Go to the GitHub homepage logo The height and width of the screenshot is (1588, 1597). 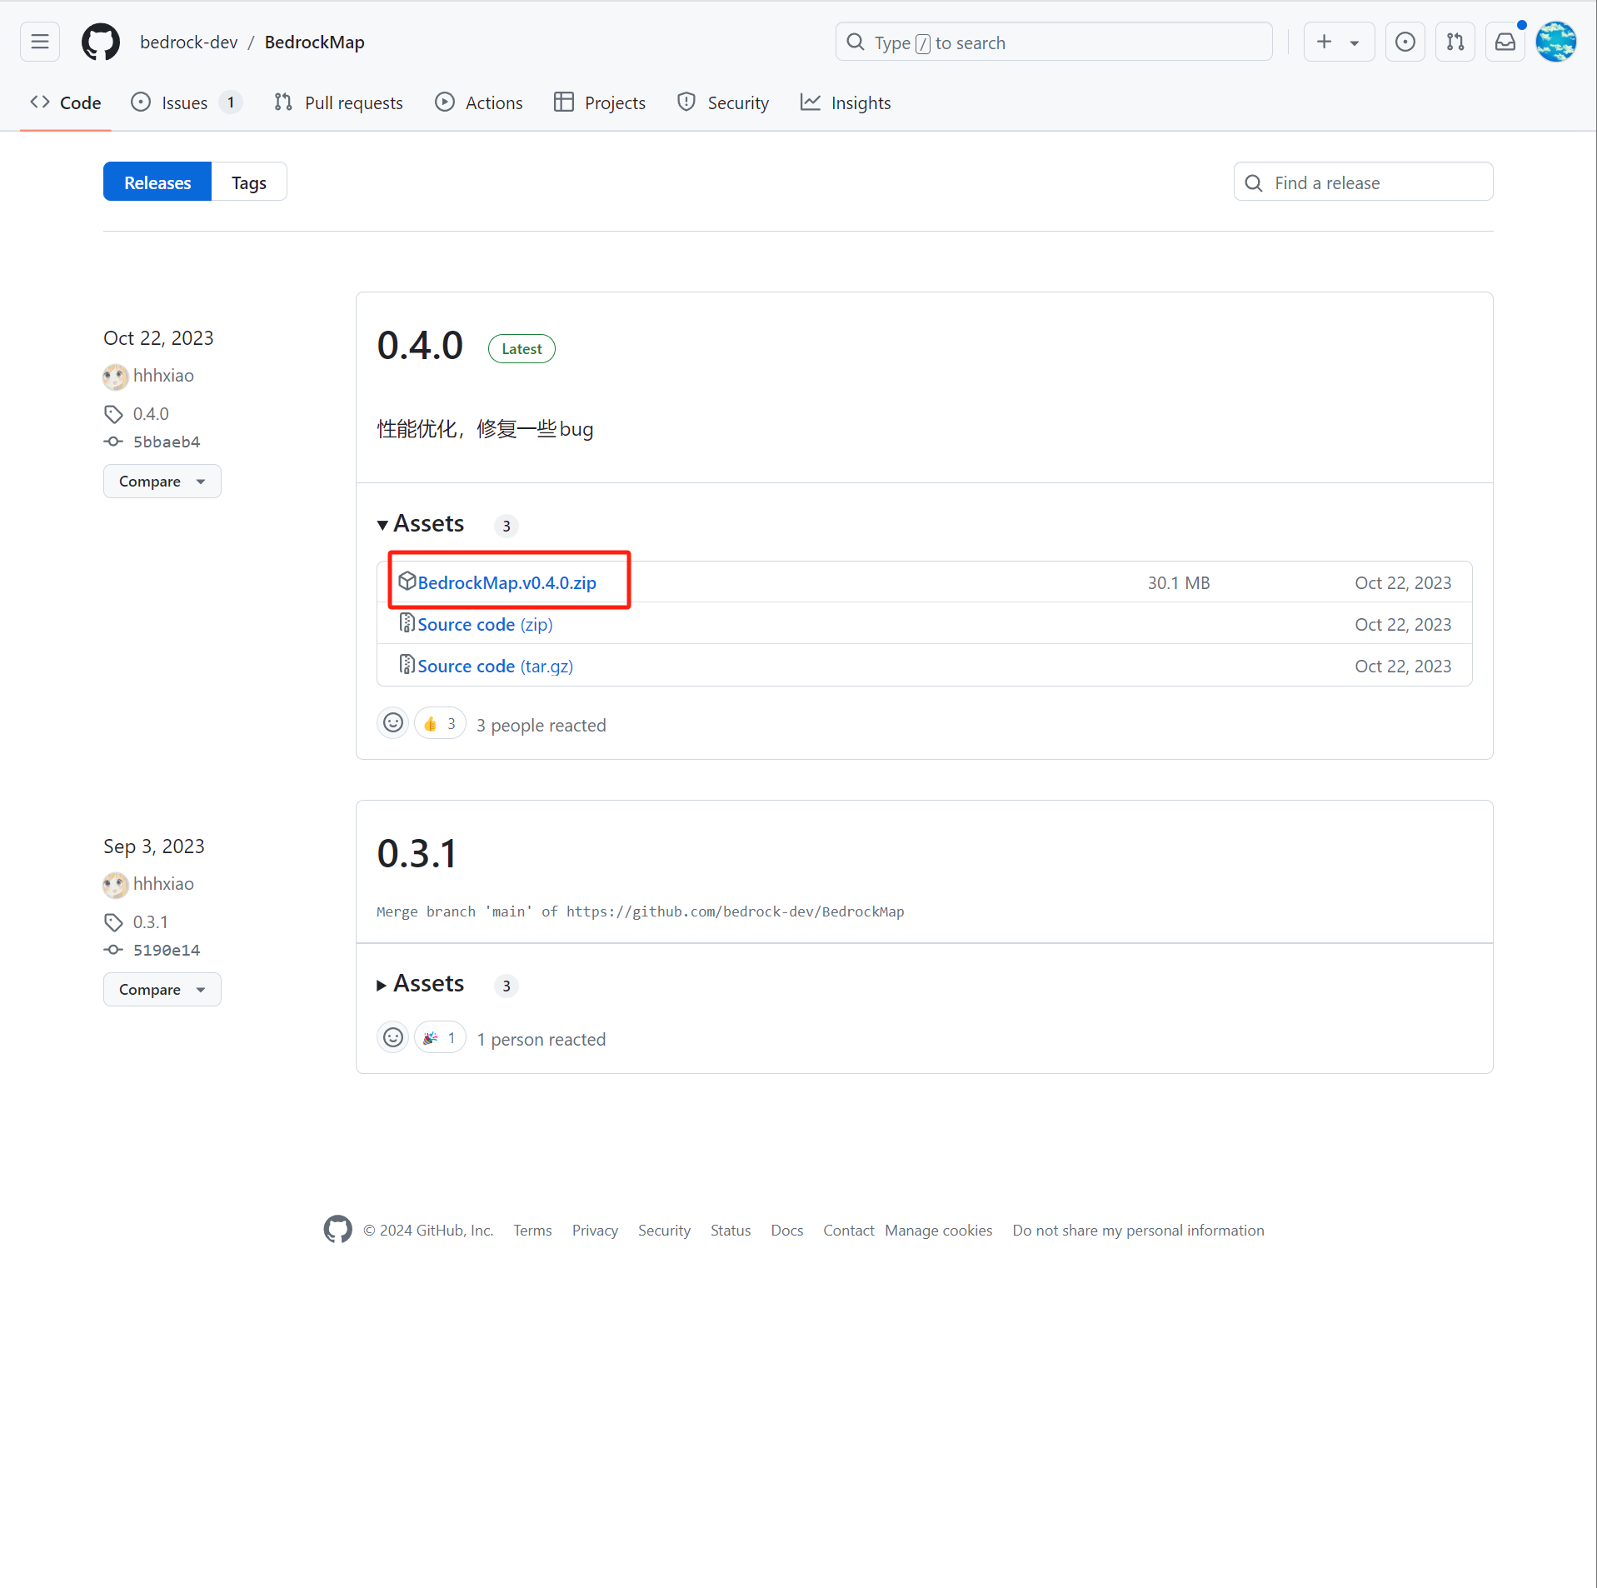[101, 42]
